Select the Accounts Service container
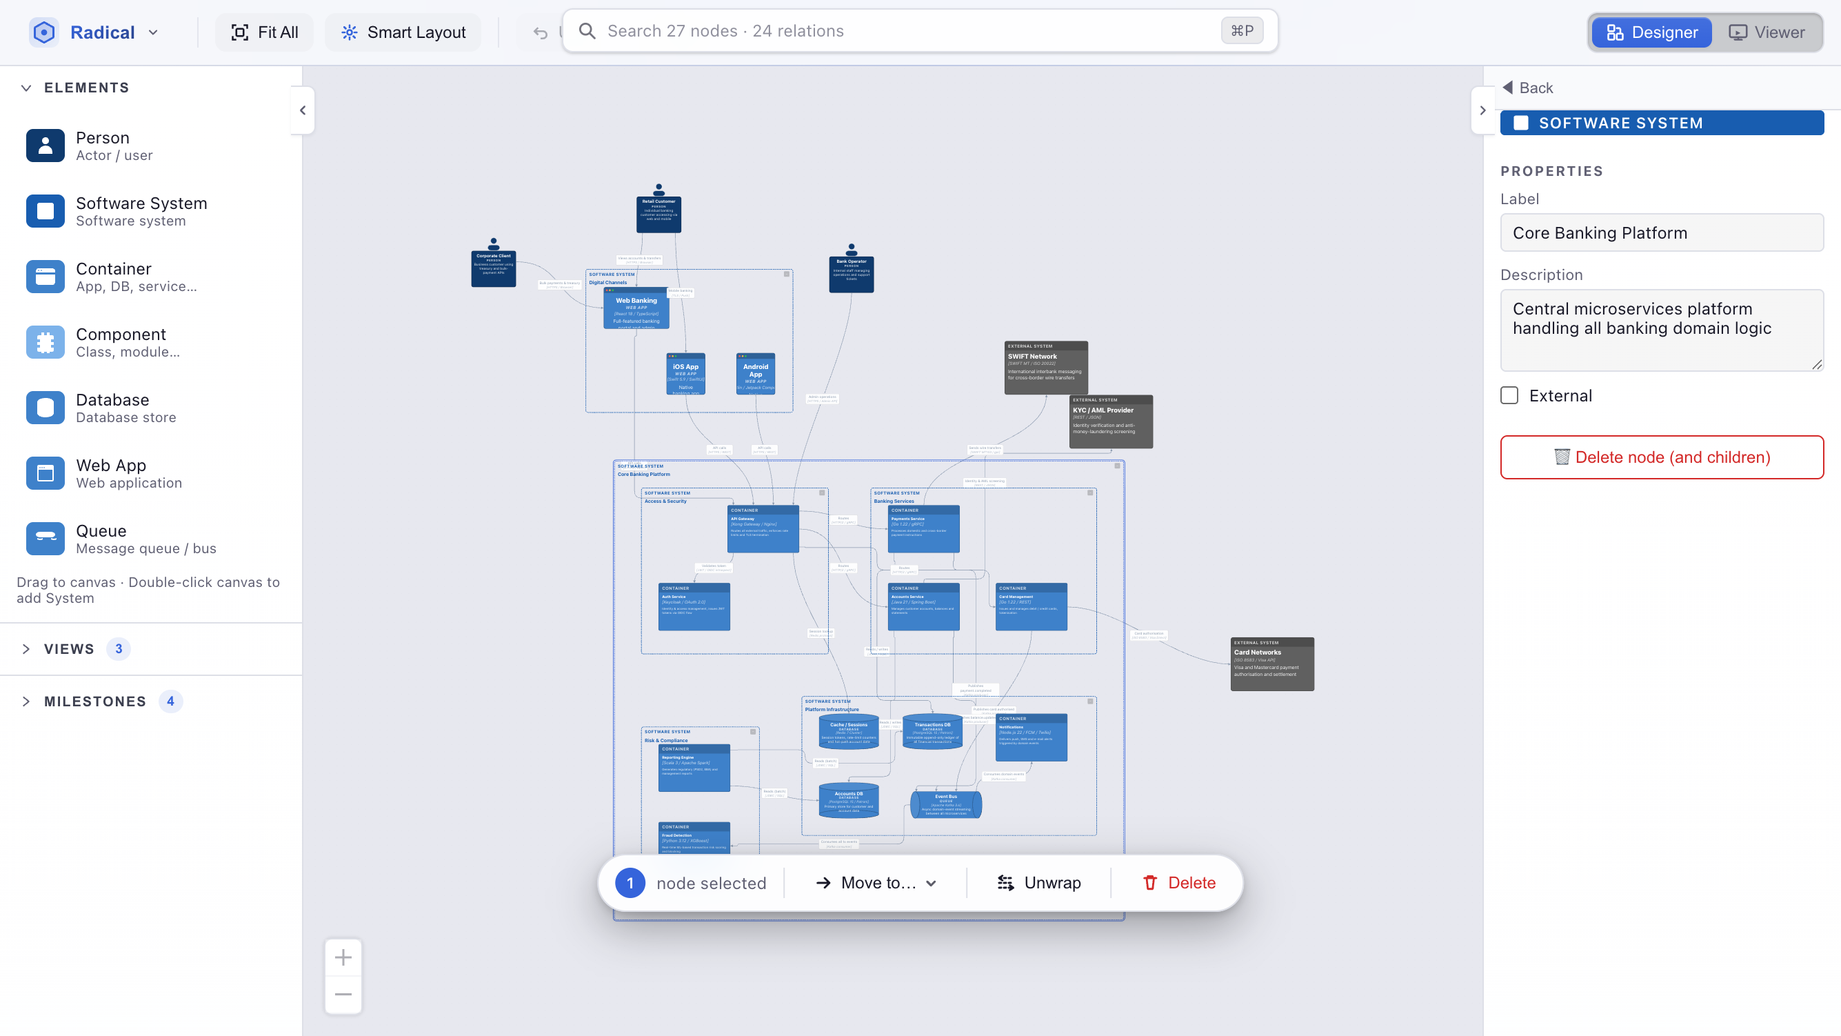1841x1036 pixels. click(923, 607)
